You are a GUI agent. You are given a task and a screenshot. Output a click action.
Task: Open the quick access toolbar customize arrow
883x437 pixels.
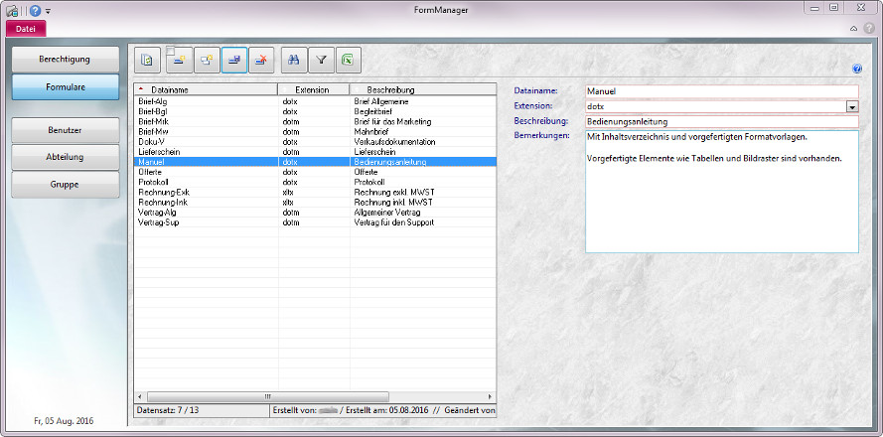(x=48, y=10)
